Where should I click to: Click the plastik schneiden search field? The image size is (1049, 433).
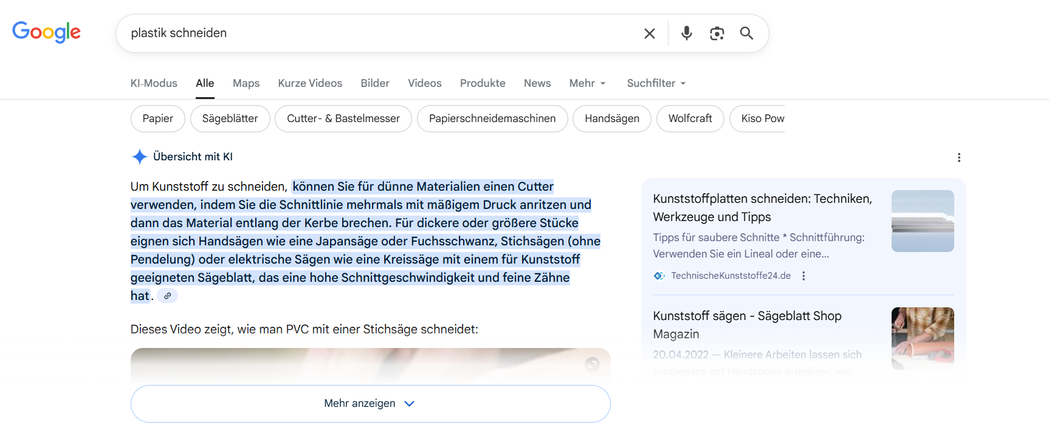[x=377, y=33]
